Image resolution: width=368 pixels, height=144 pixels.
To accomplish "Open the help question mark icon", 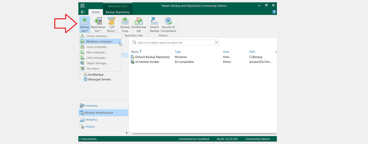I will coord(274,12).
